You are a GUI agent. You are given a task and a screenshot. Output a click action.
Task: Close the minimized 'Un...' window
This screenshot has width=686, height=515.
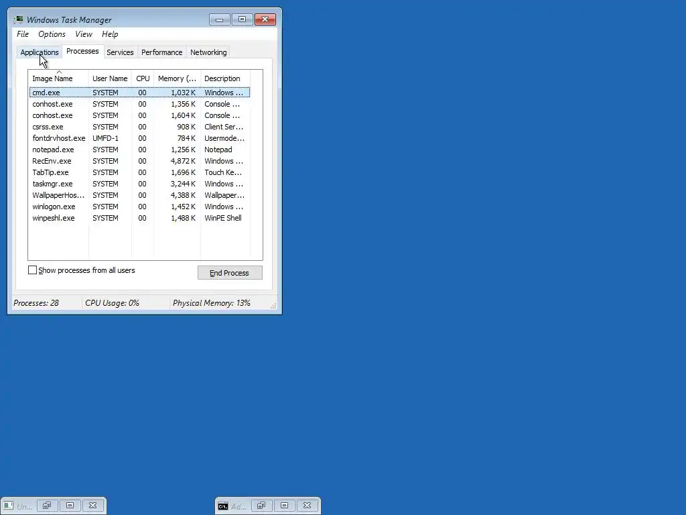tap(92, 506)
